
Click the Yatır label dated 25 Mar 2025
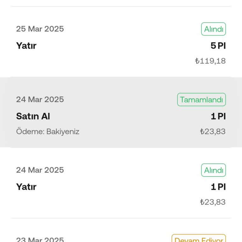pyautogui.click(x=26, y=46)
